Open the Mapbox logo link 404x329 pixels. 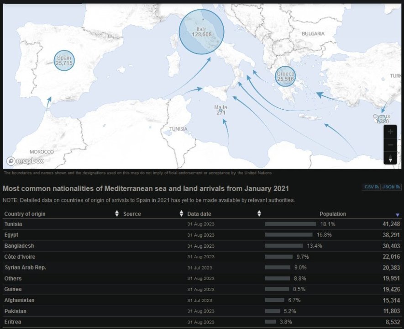(25, 161)
